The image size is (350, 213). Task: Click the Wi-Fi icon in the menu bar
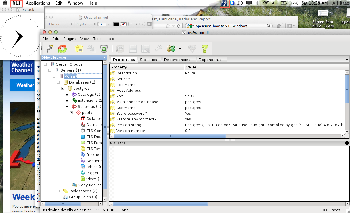click(x=266, y=3)
